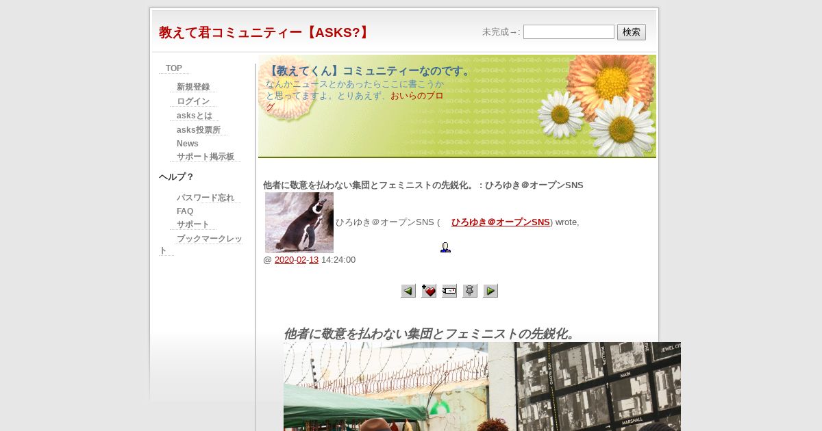Open asks投票所 in the sidebar
The image size is (822, 431).
199,130
